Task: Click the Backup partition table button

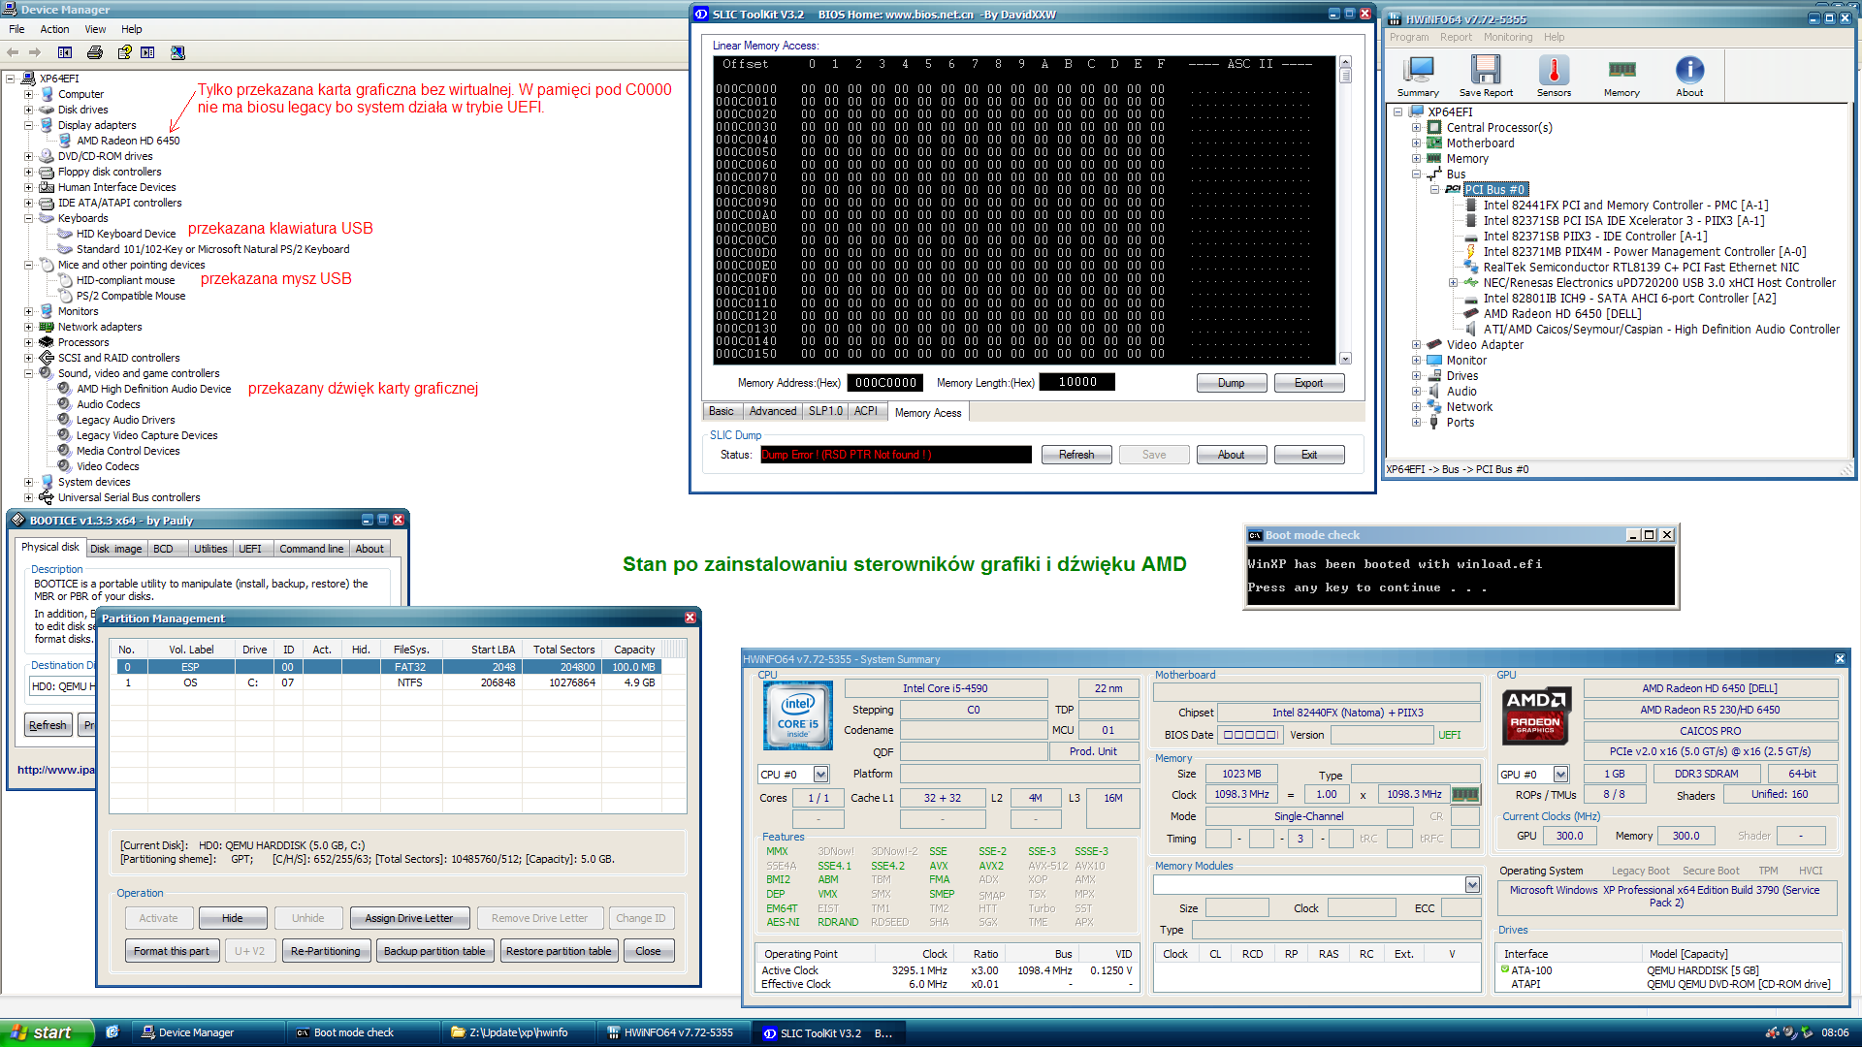Action: tap(434, 951)
